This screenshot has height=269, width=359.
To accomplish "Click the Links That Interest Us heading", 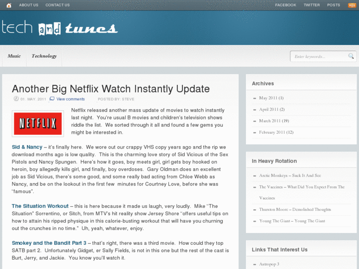I will point(279,250).
